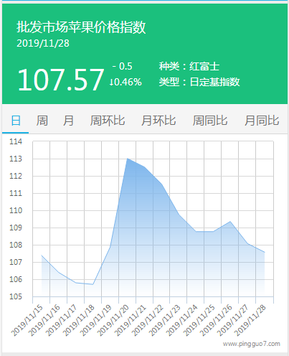The width and height of the screenshot is (289, 356).
Task: Click the y-axis label 105
Action: 16,296
